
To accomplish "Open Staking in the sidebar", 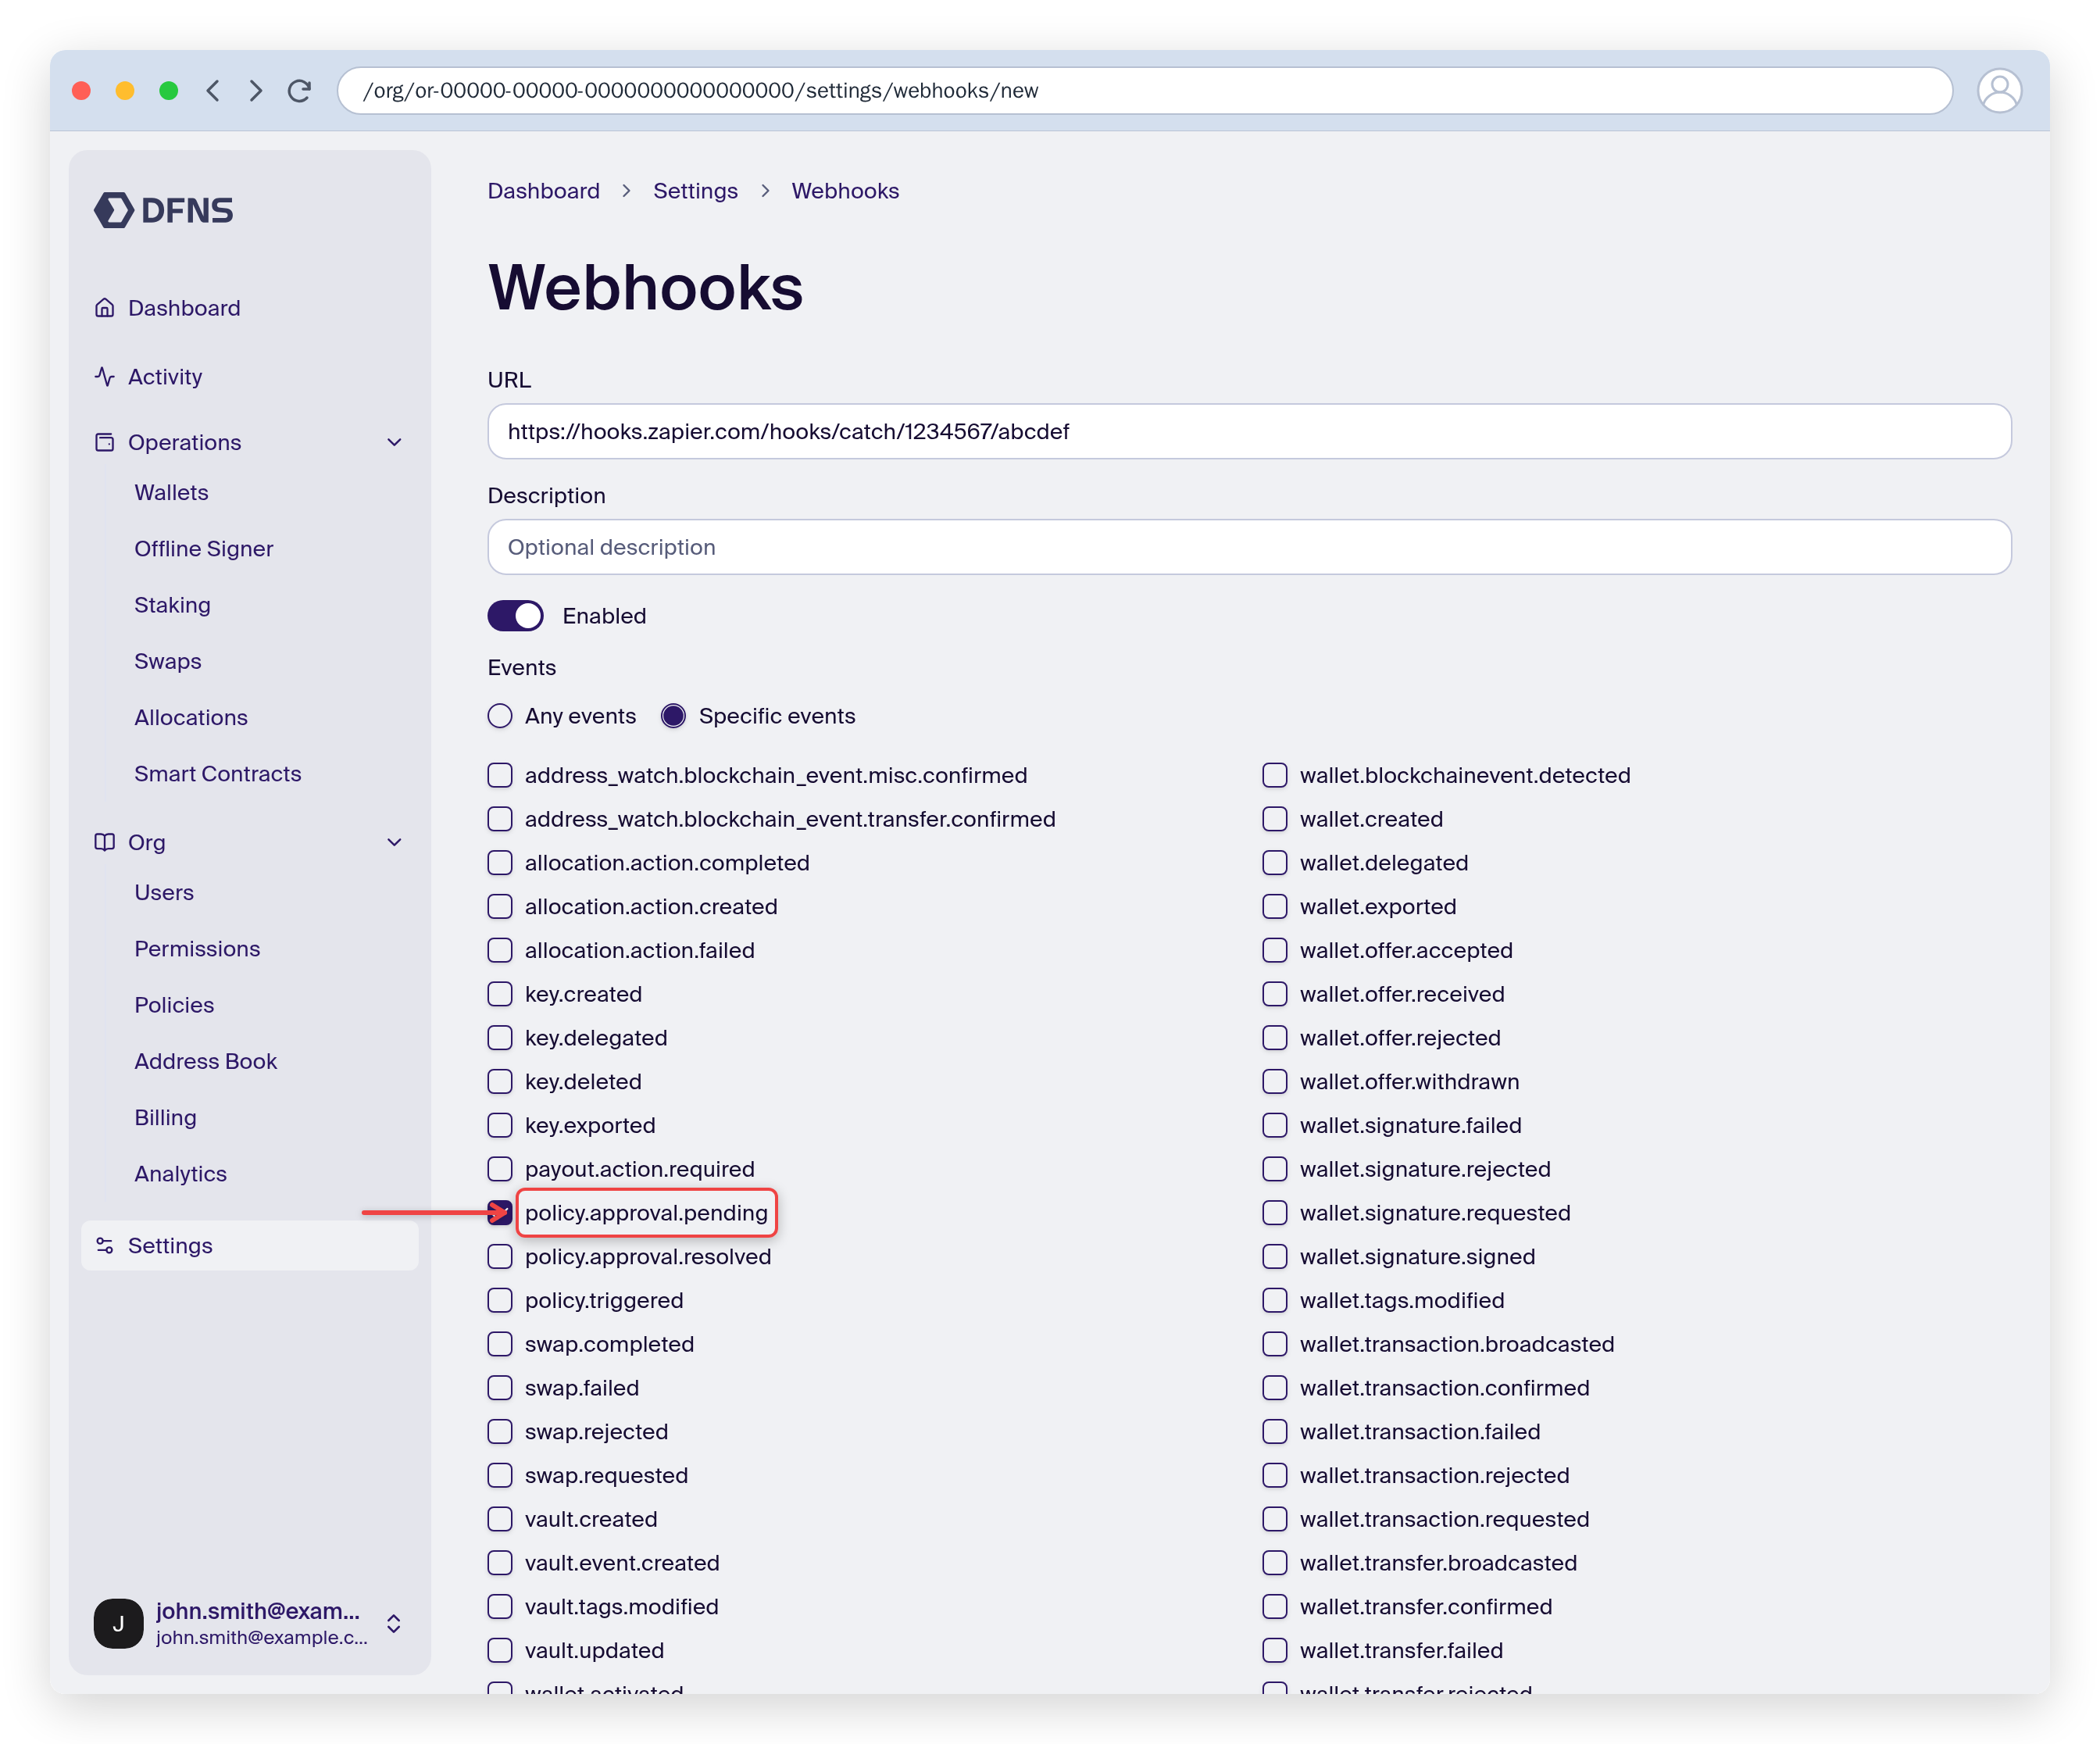I will tap(173, 605).
